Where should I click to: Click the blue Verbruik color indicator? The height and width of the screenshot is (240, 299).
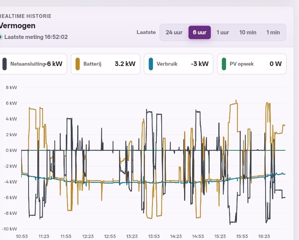151,64
